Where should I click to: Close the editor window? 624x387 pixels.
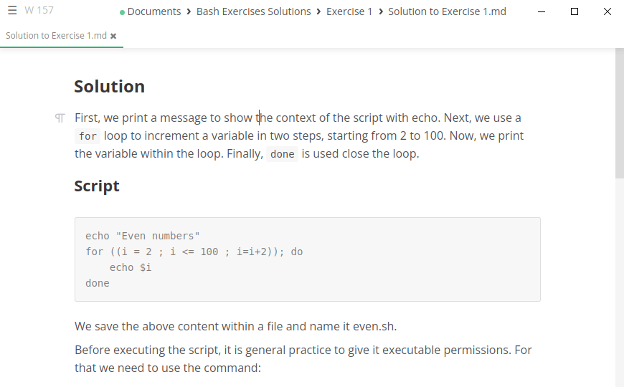pos(608,11)
